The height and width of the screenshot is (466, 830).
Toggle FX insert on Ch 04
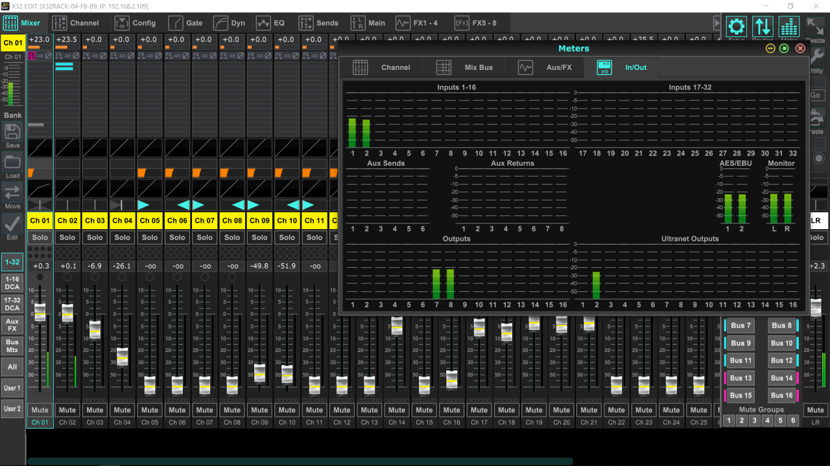[113, 56]
